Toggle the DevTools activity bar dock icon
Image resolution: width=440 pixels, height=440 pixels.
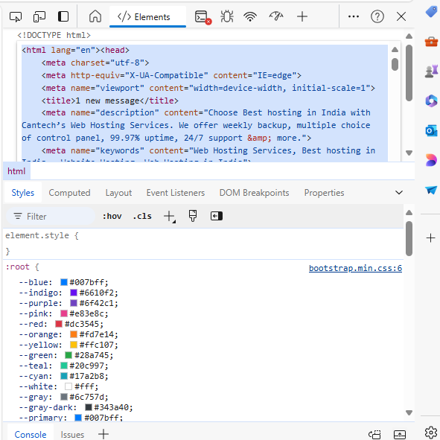pos(63,16)
